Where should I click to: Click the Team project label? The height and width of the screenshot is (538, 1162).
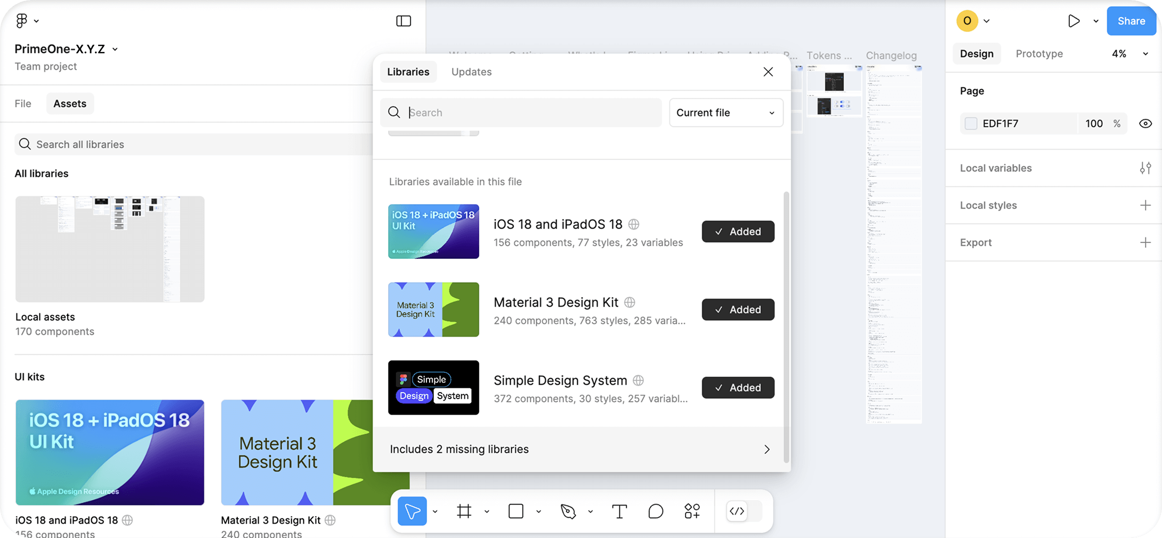(x=46, y=67)
